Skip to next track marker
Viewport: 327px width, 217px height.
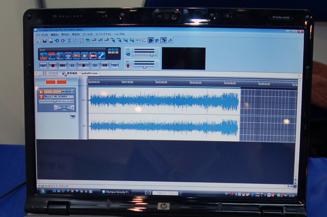coord(105,65)
